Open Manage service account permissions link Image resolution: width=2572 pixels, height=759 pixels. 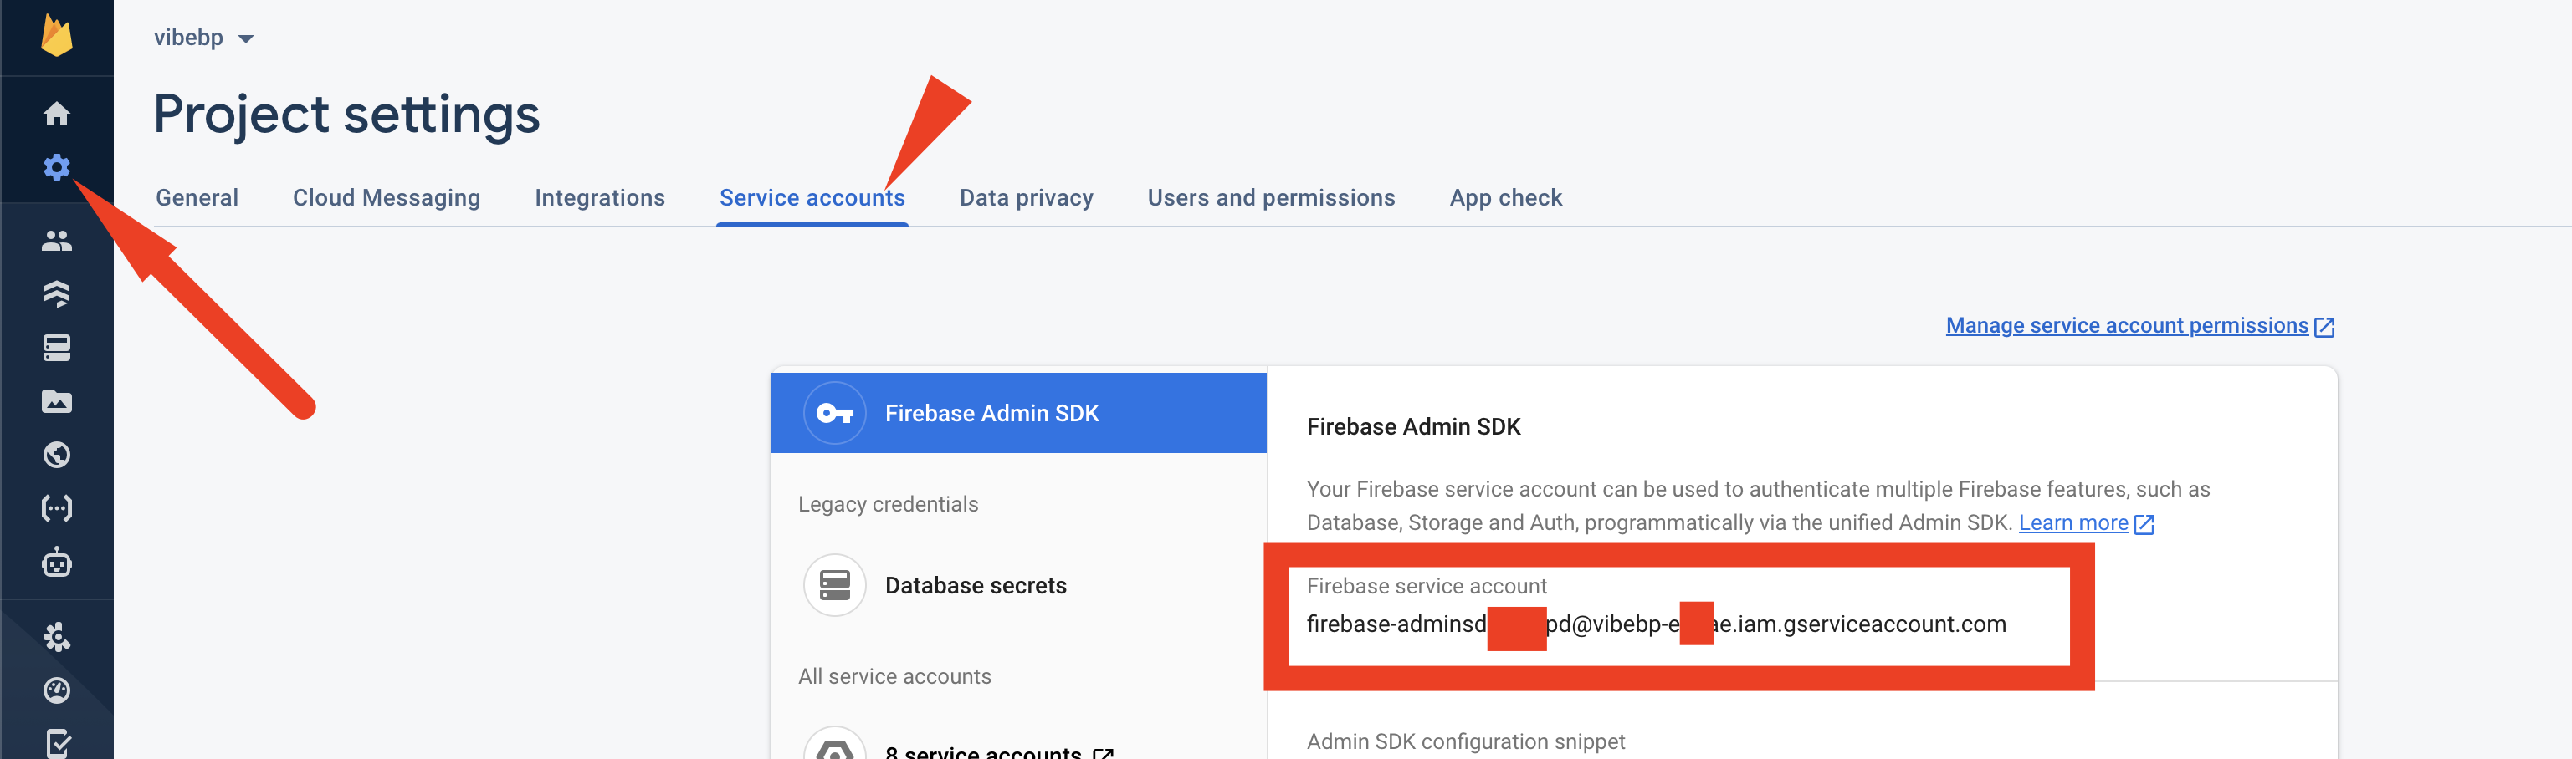[2127, 326]
